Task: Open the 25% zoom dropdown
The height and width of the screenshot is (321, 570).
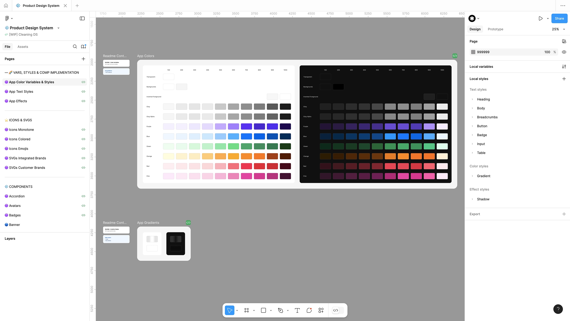Action: [557, 29]
